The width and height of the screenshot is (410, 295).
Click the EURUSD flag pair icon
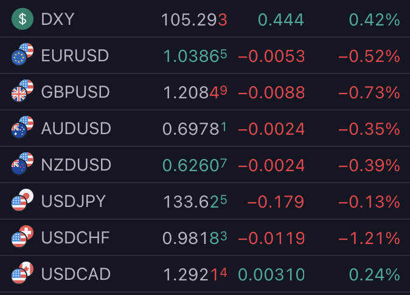(x=23, y=54)
